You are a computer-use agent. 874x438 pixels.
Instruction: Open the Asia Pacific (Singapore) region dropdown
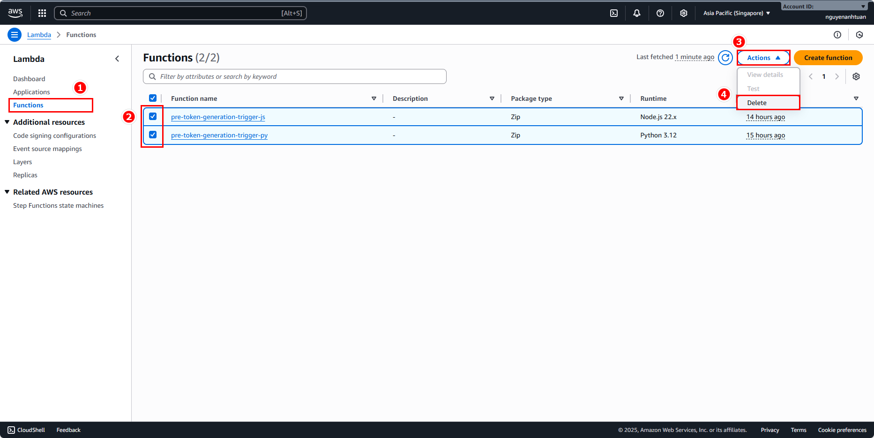(x=736, y=13)
